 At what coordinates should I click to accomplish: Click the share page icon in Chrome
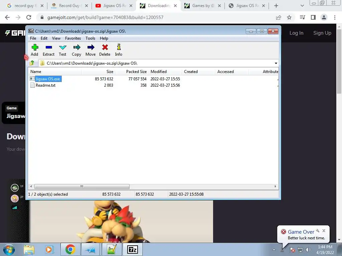[x=279, y=17]
